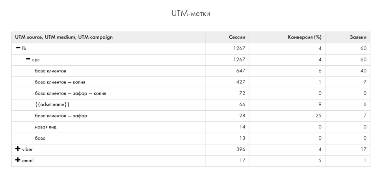Select the «база клиентов — копия» row
The height and width of the screenshot is (176, 383).
(x=60, y=82)
